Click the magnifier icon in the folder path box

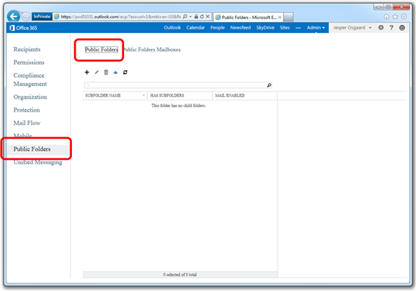(269, 85)
